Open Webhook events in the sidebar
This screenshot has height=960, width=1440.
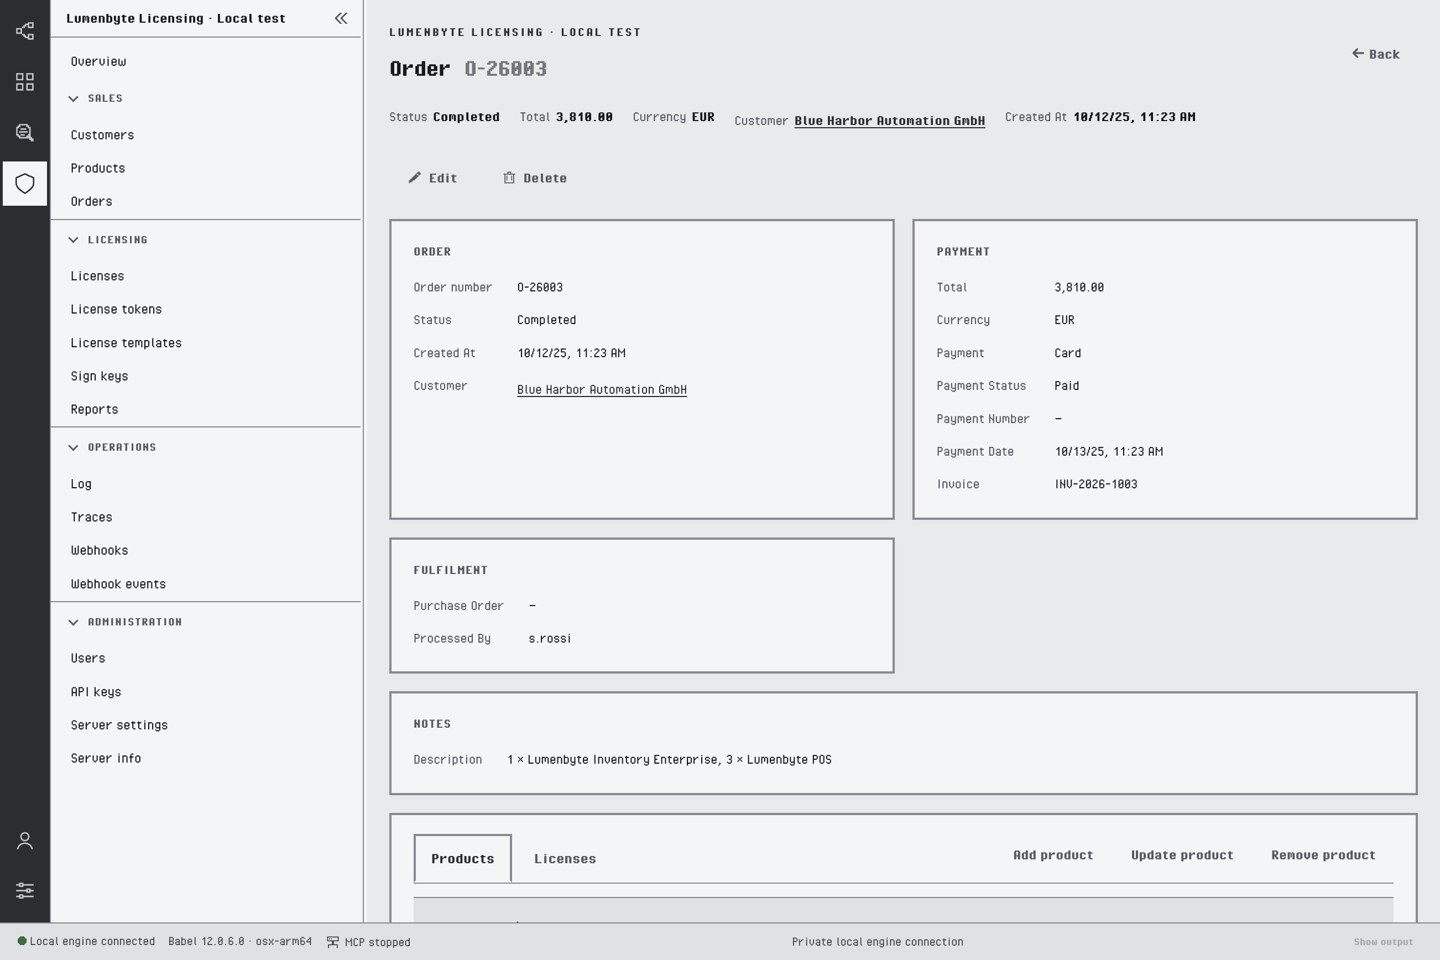(118, 584)
